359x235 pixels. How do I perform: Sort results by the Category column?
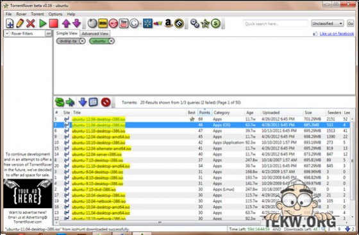[228, 113]
